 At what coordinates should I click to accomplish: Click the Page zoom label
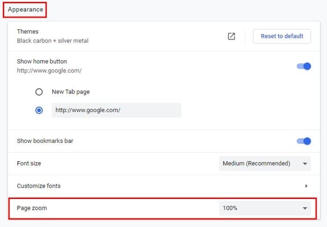32,208
